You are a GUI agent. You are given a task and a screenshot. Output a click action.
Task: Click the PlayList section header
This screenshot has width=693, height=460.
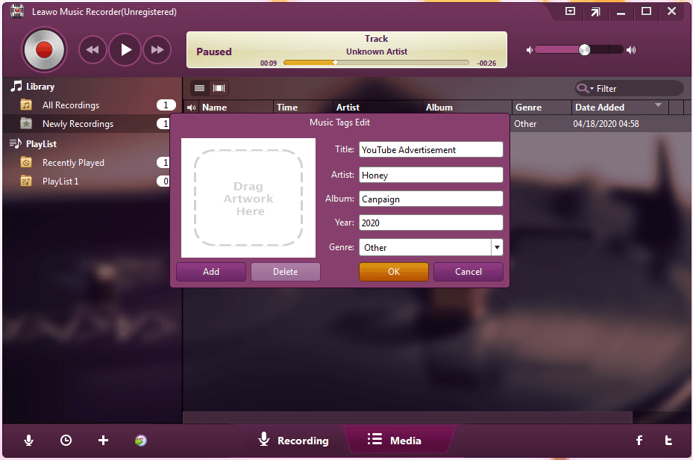click(34, 143)
